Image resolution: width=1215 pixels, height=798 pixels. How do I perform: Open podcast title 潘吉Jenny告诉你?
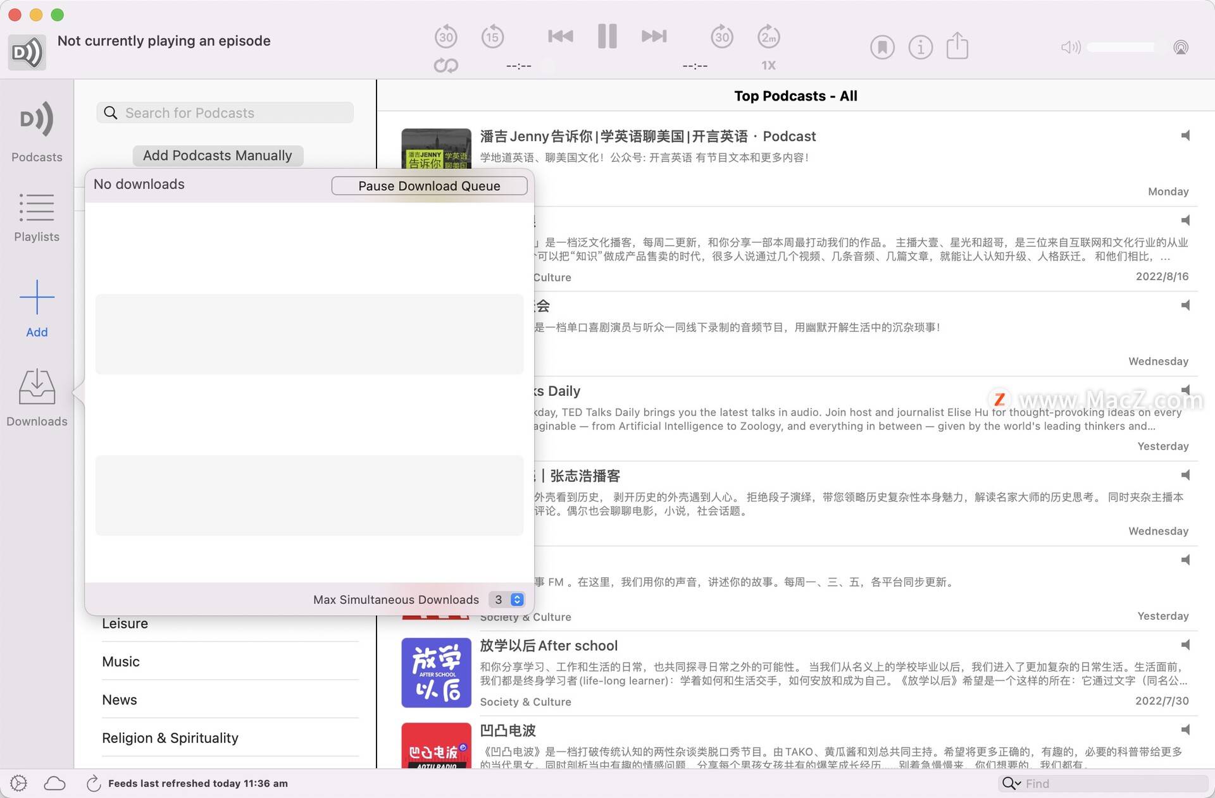tap(648, 136)
